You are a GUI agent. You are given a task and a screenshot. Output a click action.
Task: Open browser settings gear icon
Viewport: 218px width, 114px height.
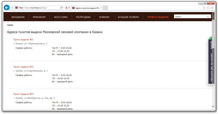pyautogui.click(x=212, y=8)
